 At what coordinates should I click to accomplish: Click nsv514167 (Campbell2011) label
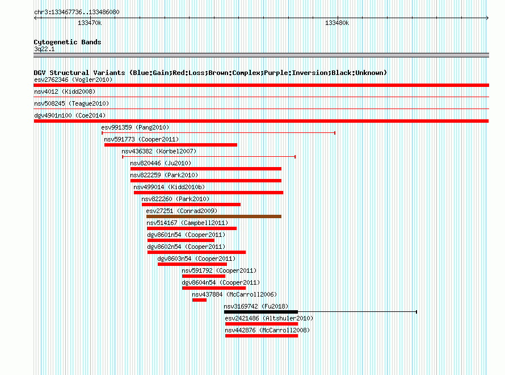187,223
